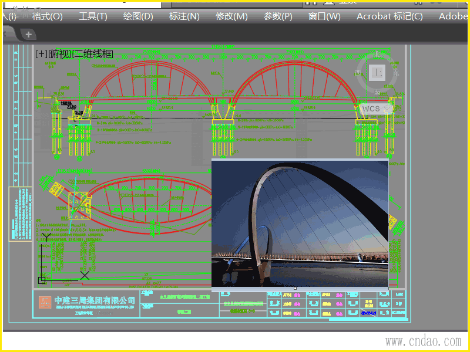Open the 工具(T) menu
The height and width of the screenshot is (352, 470).
pyautogui.click(x=93, y=16)
